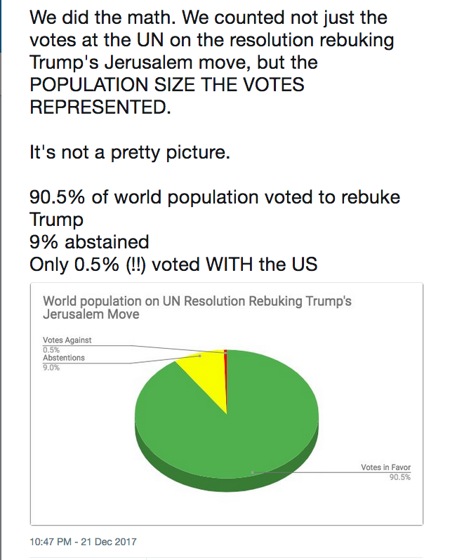This screenshot has height=560, width=450.
Task: Click the "It's not a pretty picture." line
Action: 130,152
